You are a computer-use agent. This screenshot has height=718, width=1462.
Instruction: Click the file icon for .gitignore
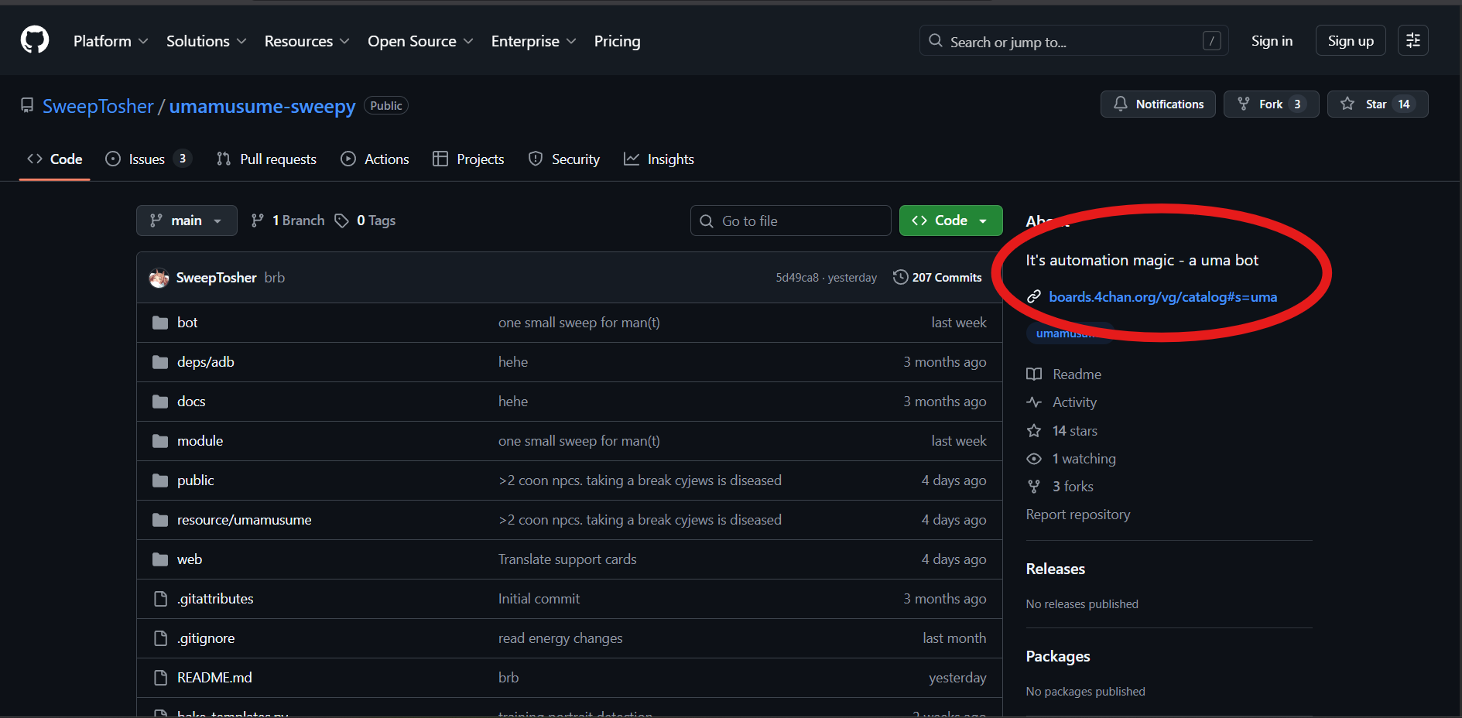point(160,638)
